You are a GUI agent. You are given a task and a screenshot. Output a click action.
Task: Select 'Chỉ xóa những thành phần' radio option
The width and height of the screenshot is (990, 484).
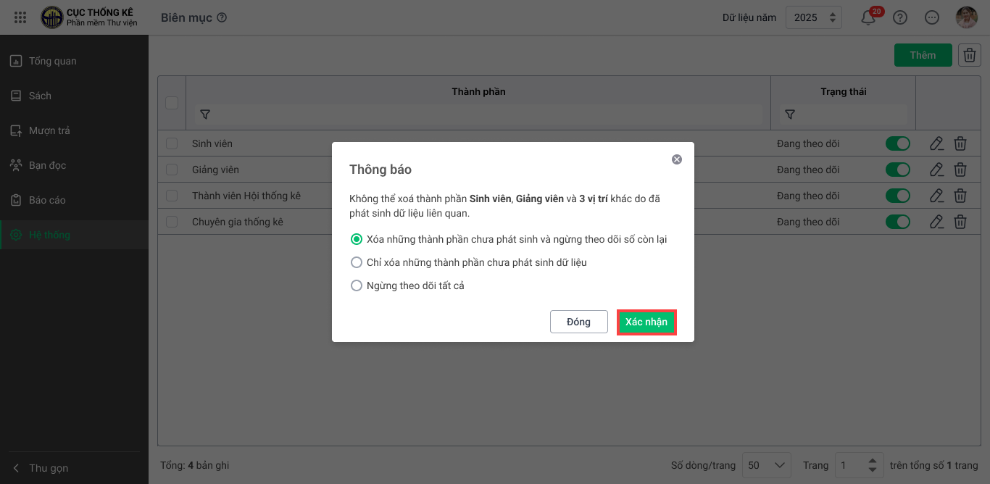357,262
